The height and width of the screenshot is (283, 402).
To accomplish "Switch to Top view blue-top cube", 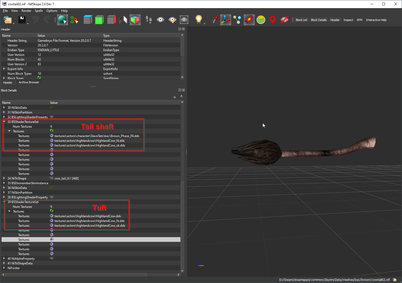I will 88,20.
